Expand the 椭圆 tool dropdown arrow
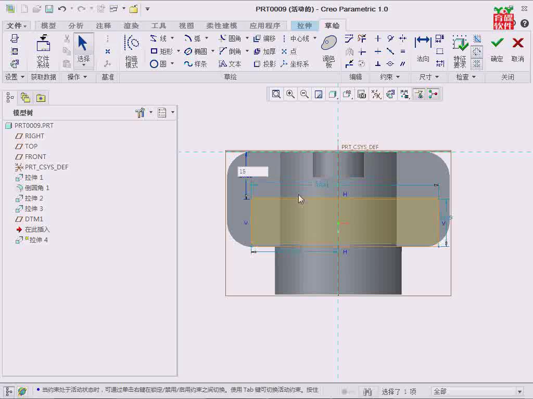533x399 pixels. (x=212, y=51)
